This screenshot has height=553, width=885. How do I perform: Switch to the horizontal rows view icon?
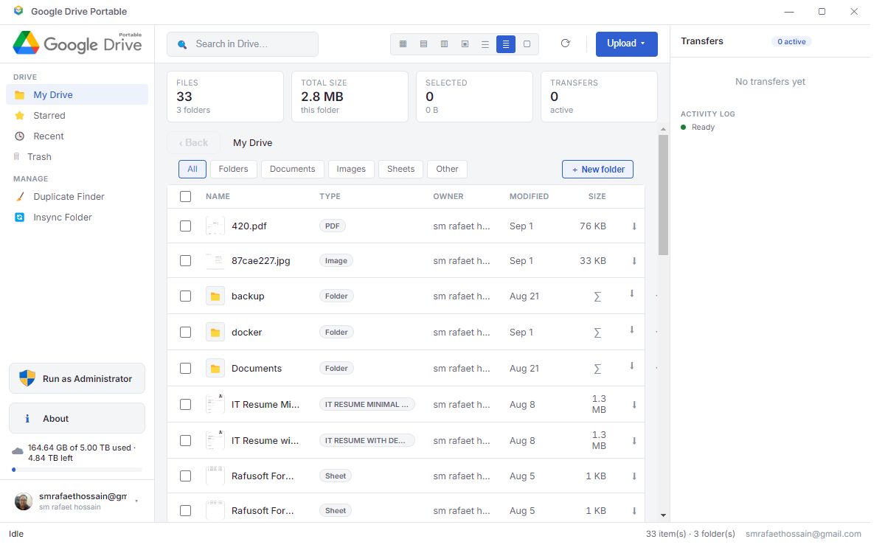(423, 44)
